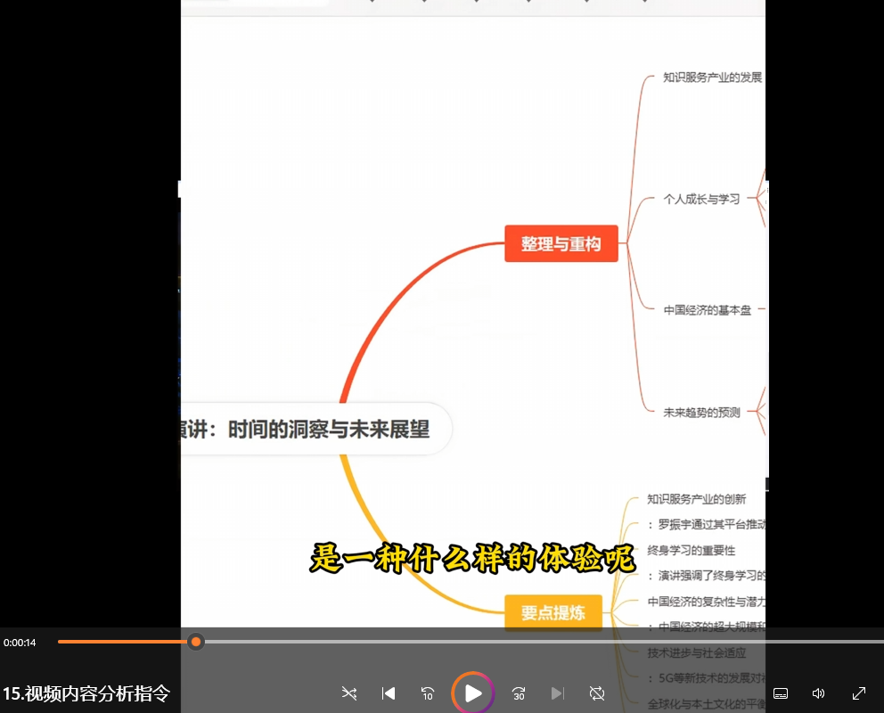Click the orange seek bar handle
The image size is (884, 713).
(x=196, y=642)
